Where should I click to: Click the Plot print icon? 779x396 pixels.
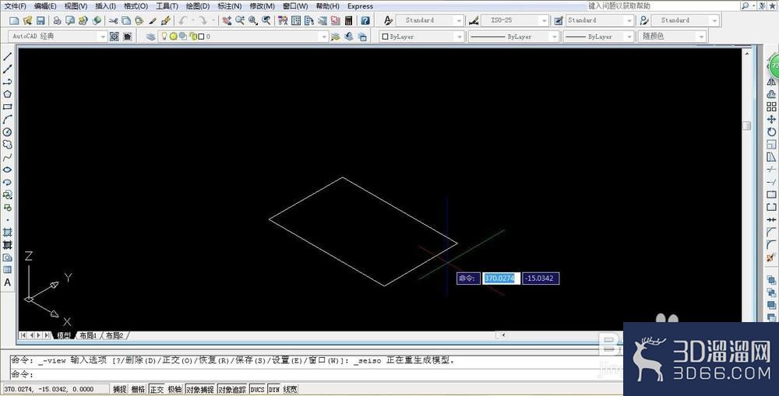57,20
